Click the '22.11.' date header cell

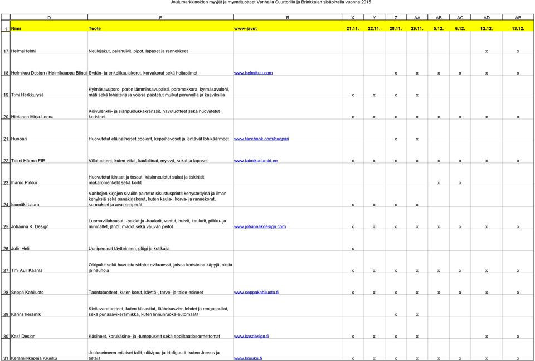[374, 26]
